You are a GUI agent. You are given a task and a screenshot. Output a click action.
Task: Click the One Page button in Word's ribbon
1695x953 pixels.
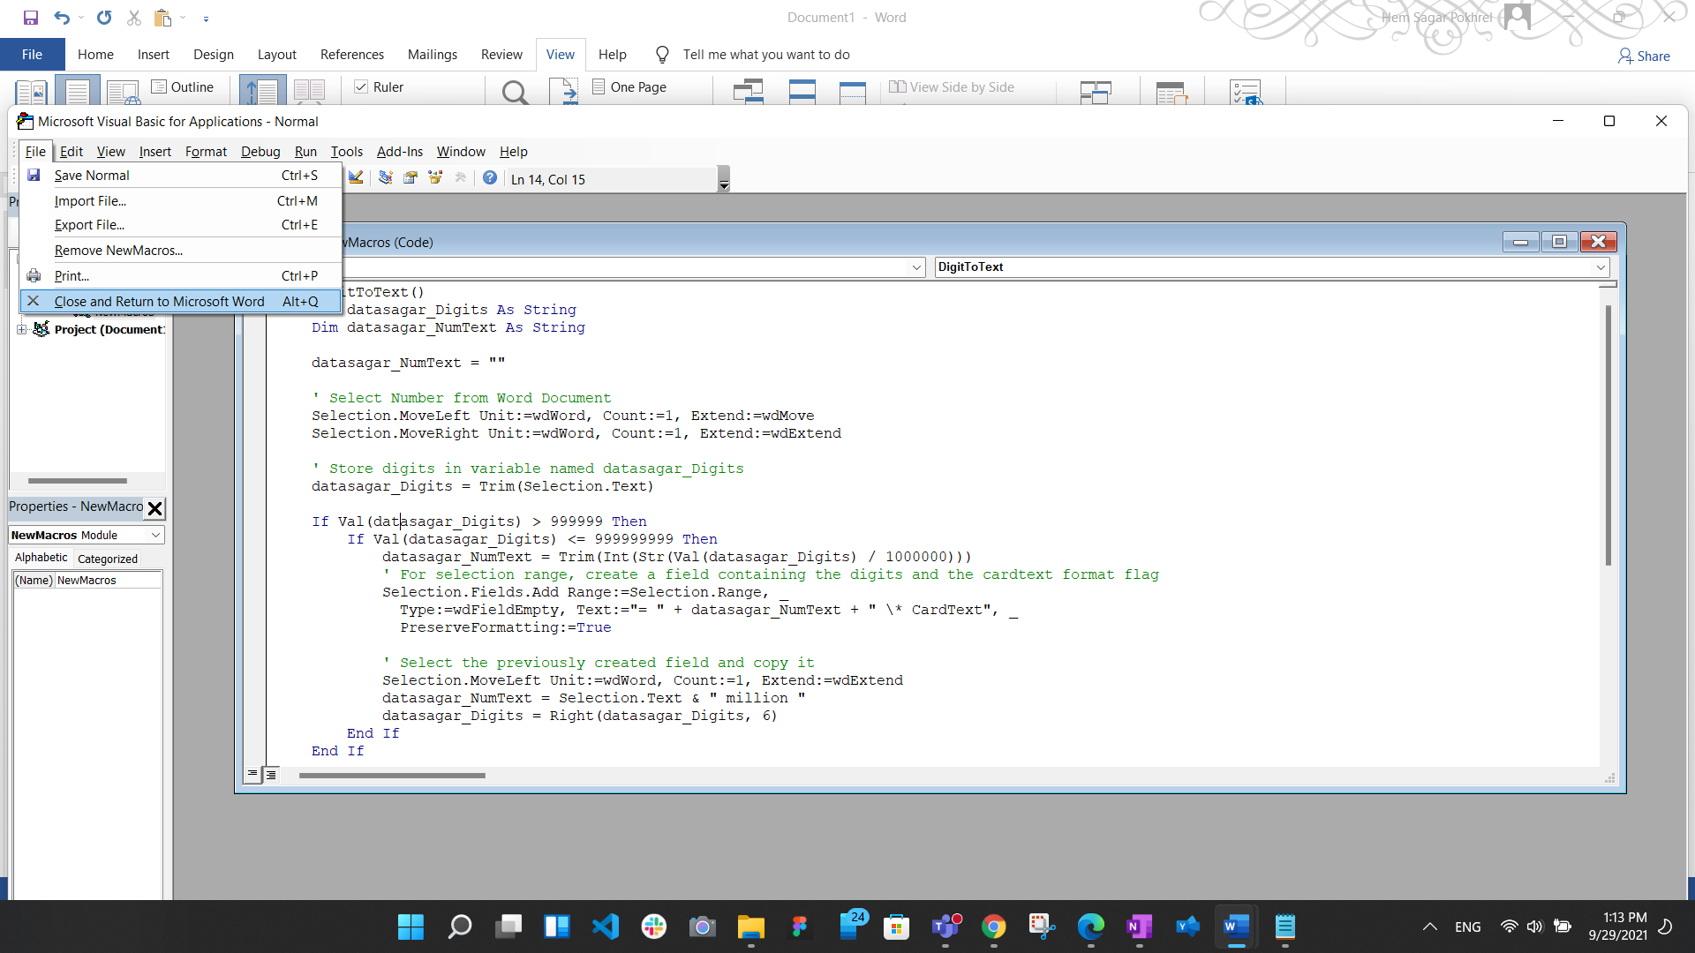coord(629,86)
